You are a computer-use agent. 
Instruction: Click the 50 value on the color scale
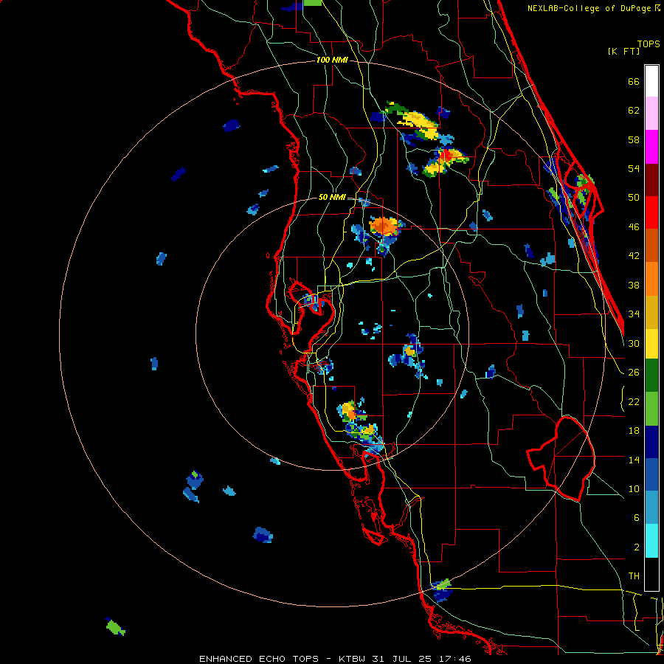pyautogui.click(x=634, y=198)
